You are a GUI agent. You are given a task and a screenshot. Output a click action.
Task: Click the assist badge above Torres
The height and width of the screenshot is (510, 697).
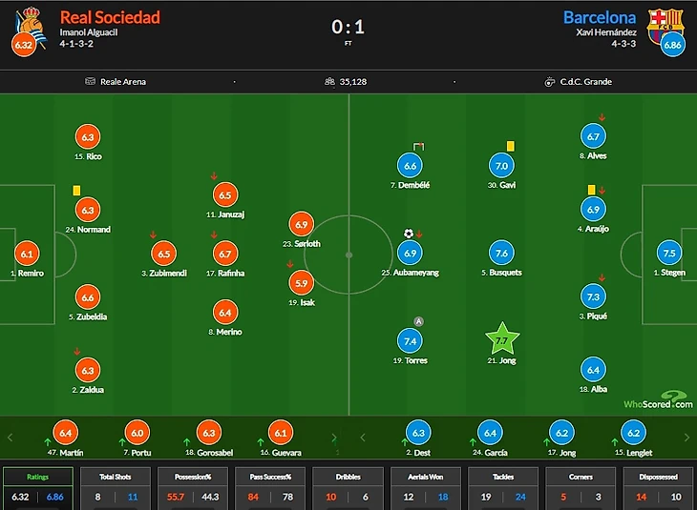pyautogui.click(x=419, y=321)
